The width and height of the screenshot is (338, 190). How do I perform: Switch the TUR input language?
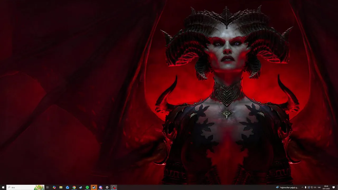[x=319, y=187]
